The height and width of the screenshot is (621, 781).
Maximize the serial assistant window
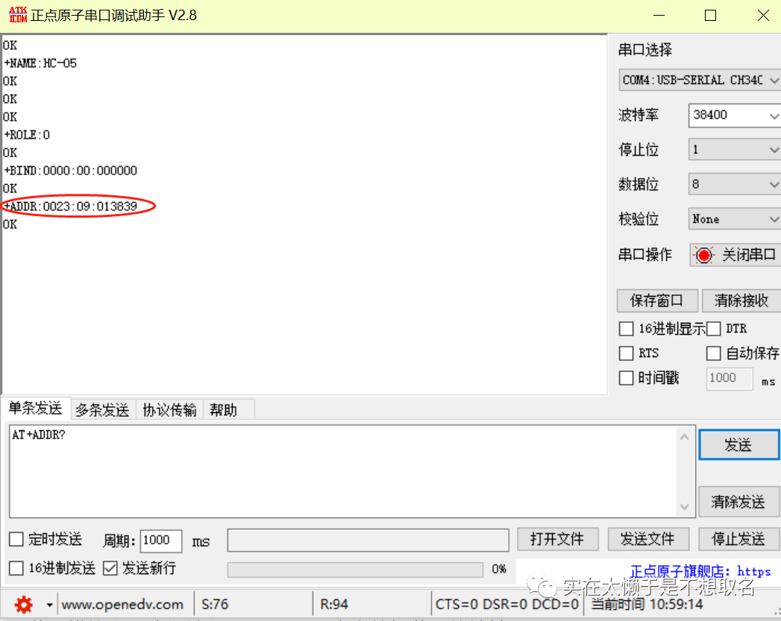click(x=710, y=16)
